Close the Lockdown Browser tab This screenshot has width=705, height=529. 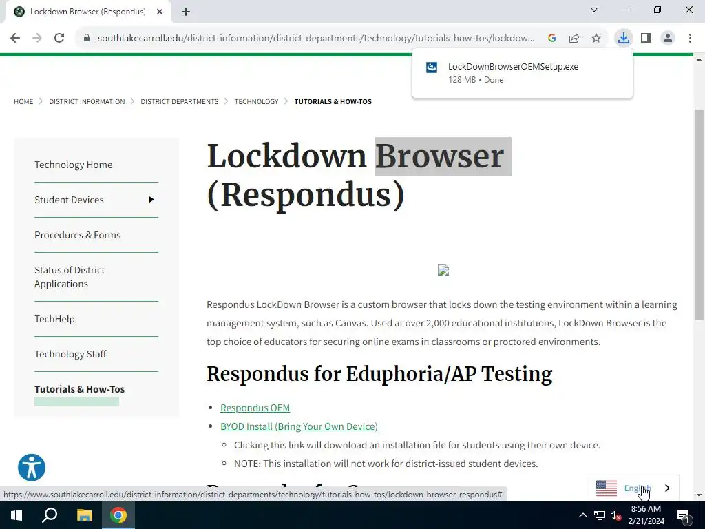pyautogui.click(x=160, y=12)
